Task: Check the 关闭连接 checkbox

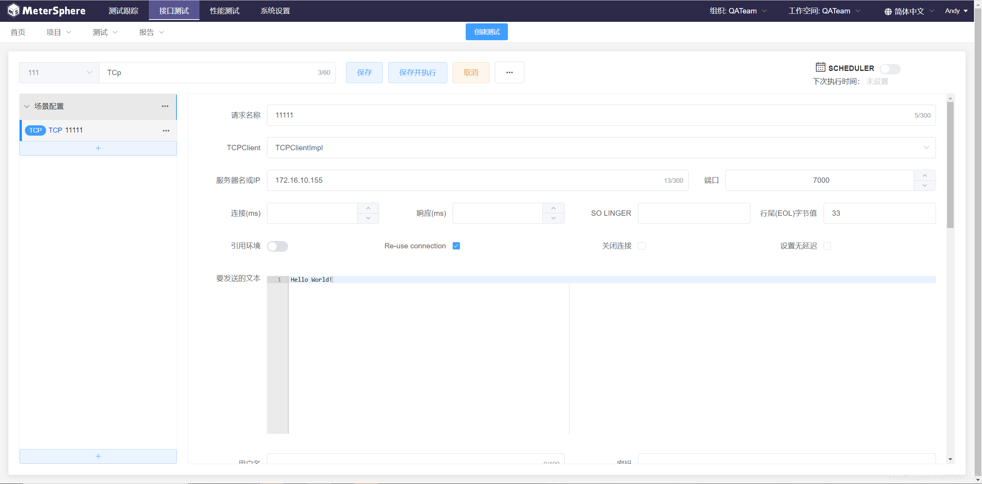Action: [x=641, y=246]
